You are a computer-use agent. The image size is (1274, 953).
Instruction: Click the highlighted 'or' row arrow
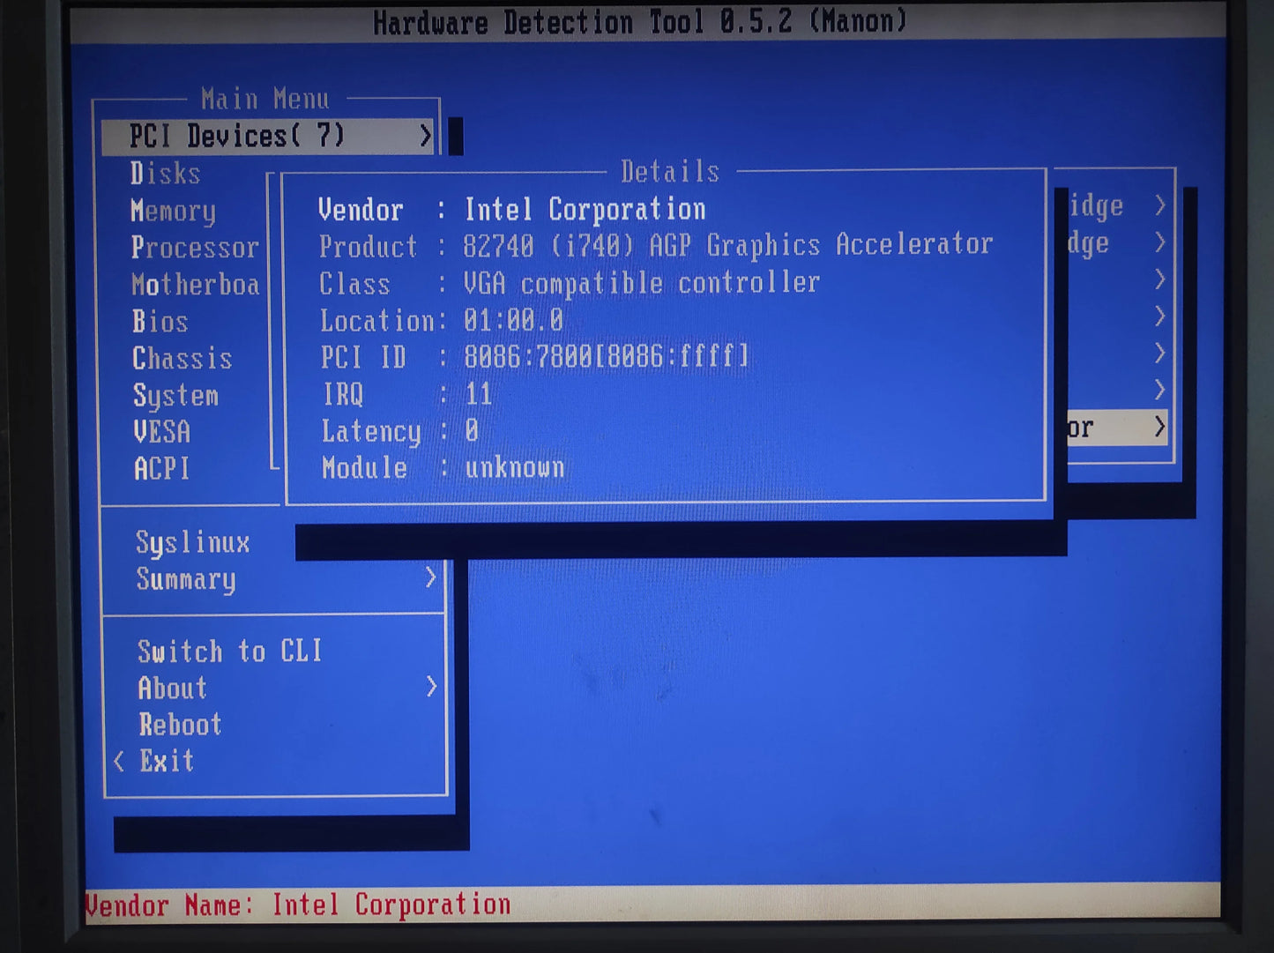click(x=1160, y=428)
